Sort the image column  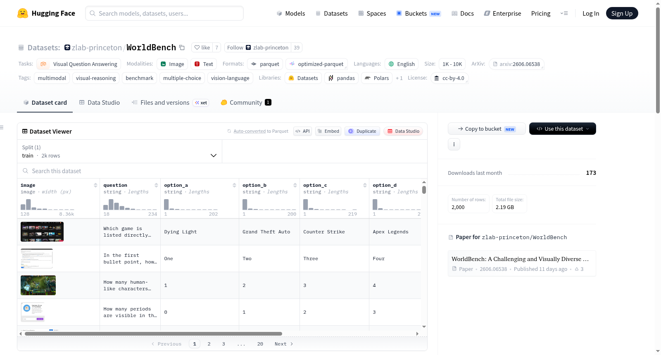(x=95, y=185)
